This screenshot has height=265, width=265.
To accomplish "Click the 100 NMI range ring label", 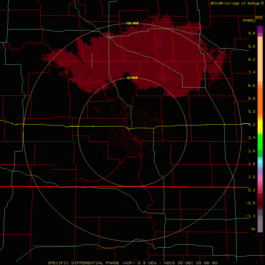I will coord(132,23).
